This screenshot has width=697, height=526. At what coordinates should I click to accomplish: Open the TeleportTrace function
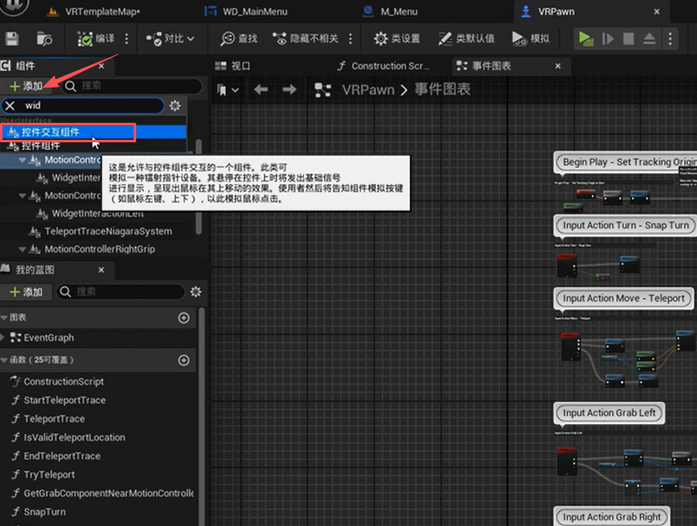coord(53,419)
